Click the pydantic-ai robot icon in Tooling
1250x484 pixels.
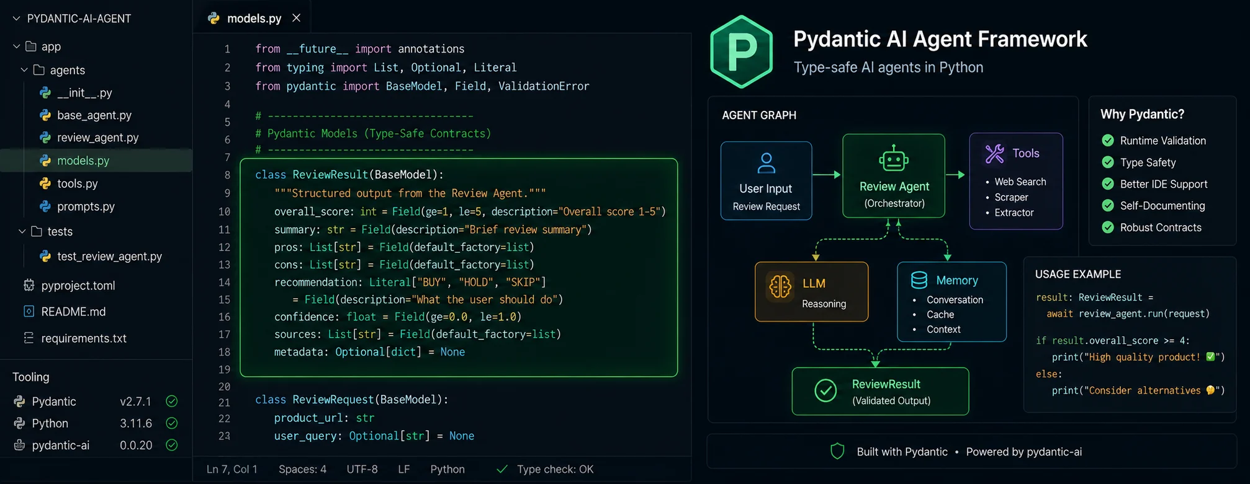click(19, 445)
